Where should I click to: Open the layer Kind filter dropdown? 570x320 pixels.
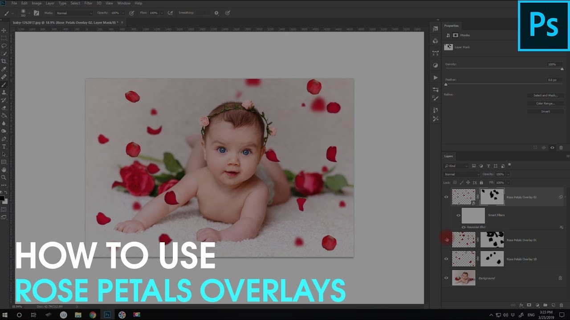click(456, 166)
